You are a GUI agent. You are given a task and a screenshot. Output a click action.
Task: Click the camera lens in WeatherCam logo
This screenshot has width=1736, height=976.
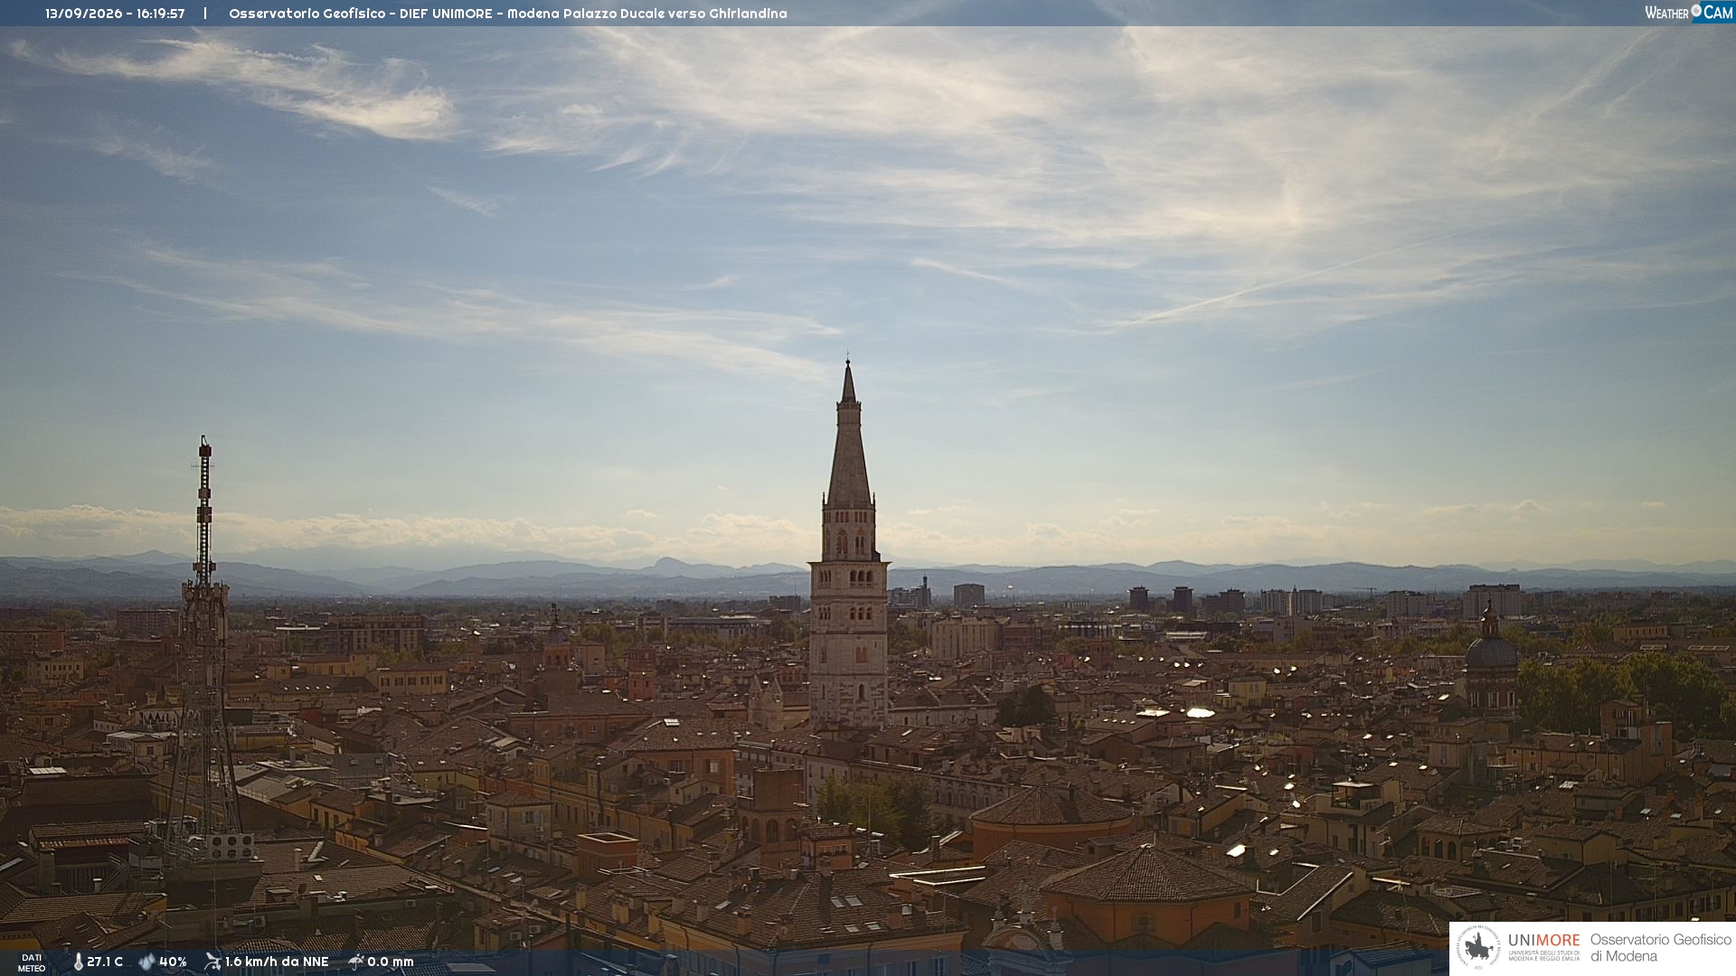pos(1696,11)
